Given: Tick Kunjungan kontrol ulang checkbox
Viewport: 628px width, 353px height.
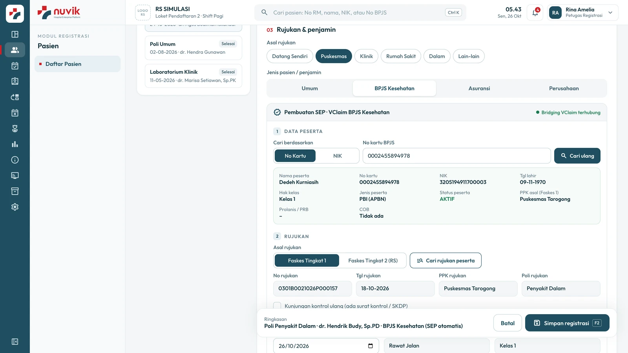Looking at the screenshot, I should [x=277, y=306].
